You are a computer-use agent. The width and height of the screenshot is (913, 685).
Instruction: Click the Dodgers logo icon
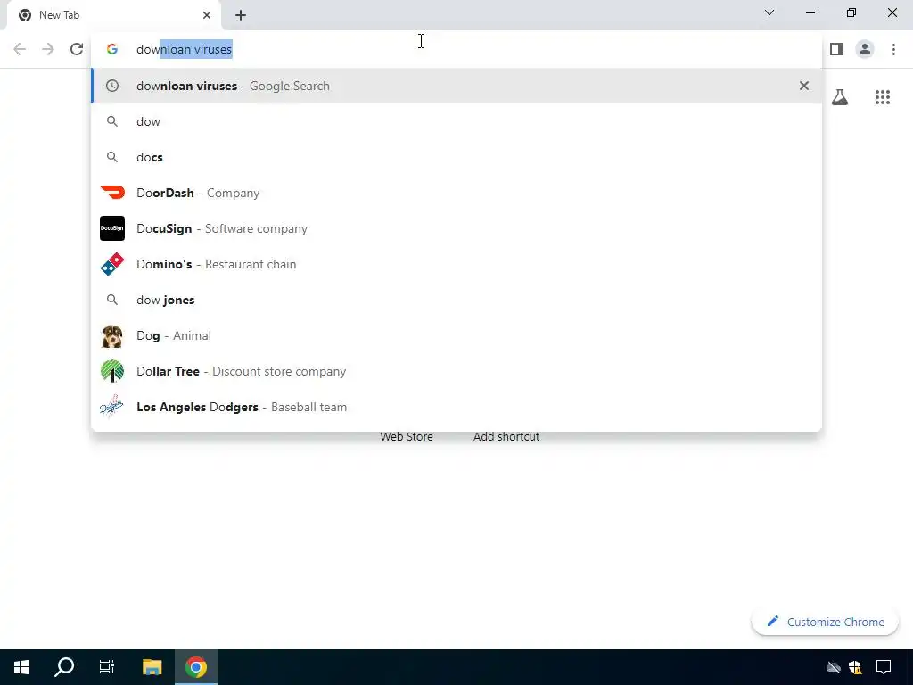point(111,407)
